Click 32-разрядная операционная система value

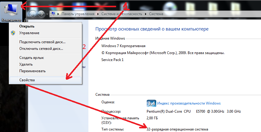click(177, 129)
